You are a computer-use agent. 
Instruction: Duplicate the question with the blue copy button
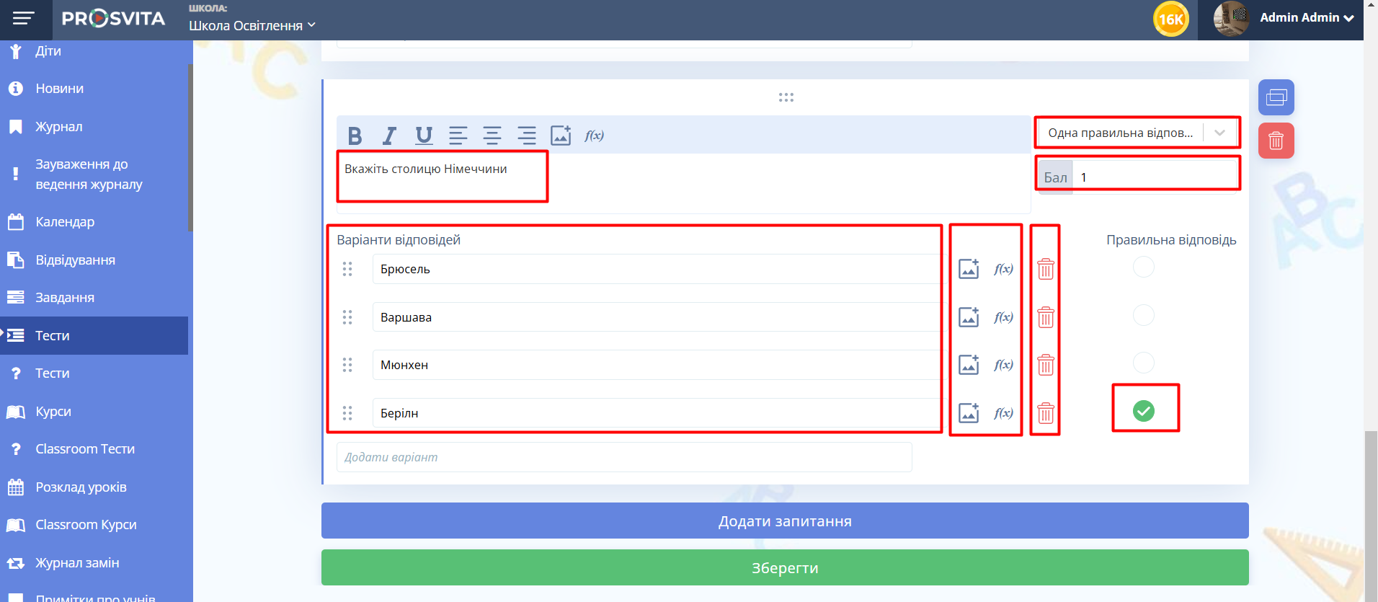coord(1276,97)
